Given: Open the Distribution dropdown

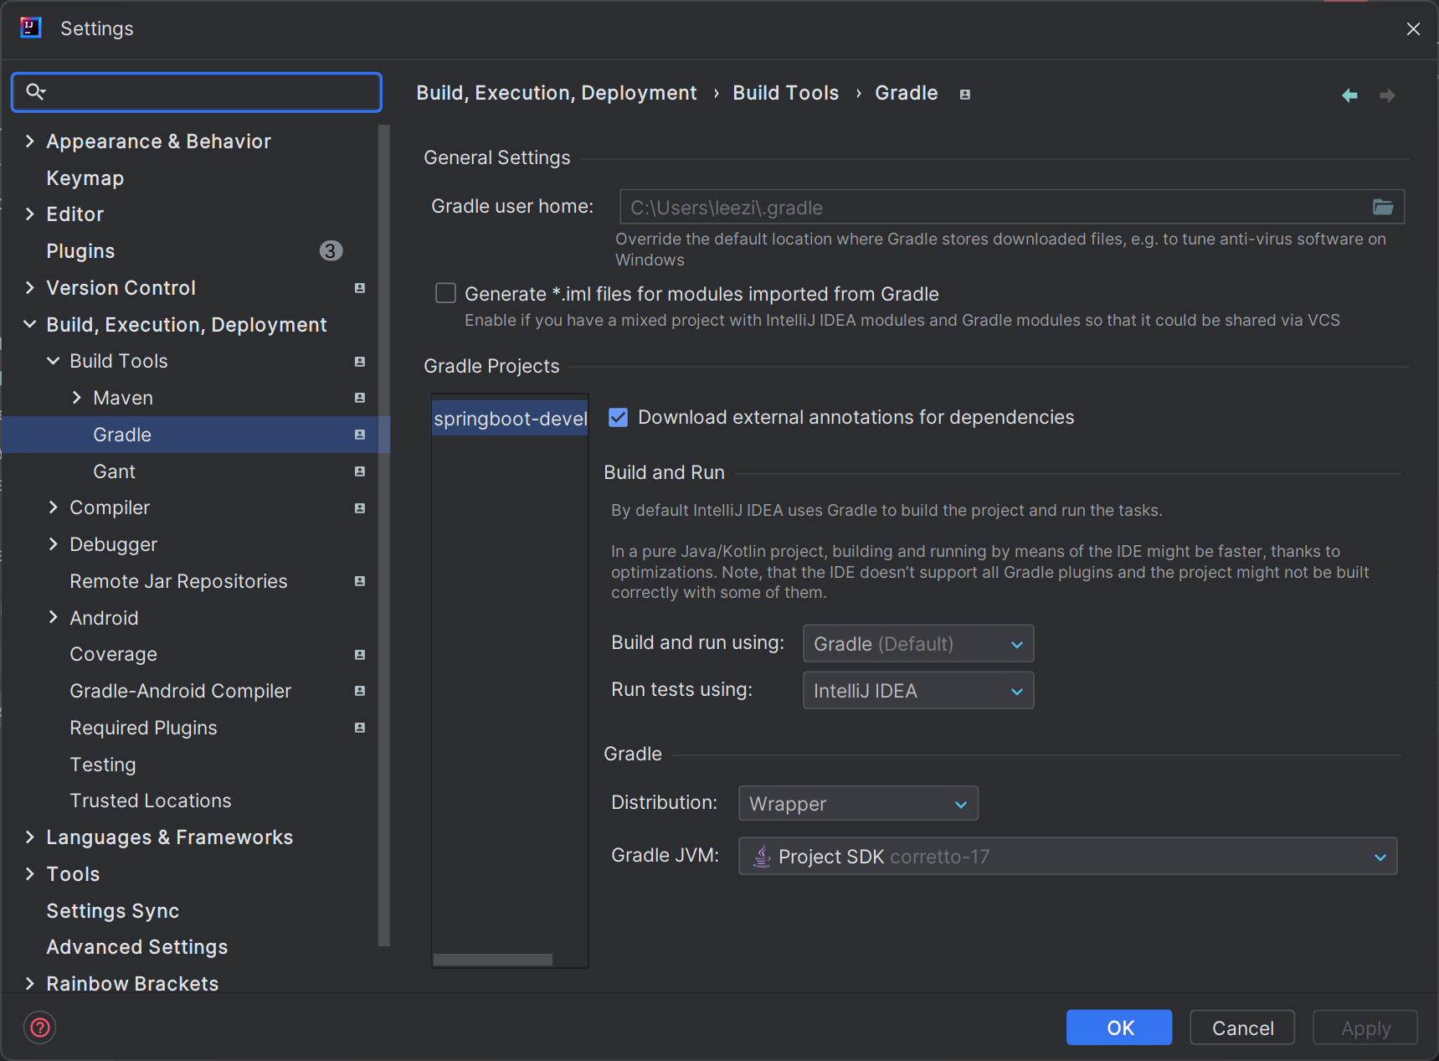Looking at the screenshot, I should 858,804.
